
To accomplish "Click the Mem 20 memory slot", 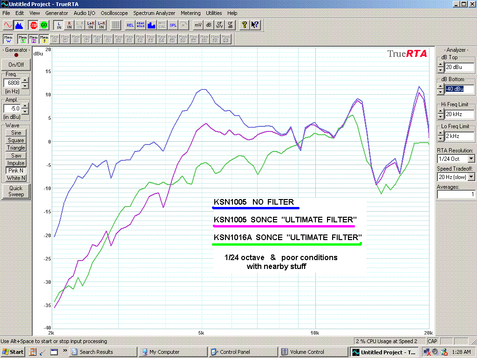I will click(226, 39).
